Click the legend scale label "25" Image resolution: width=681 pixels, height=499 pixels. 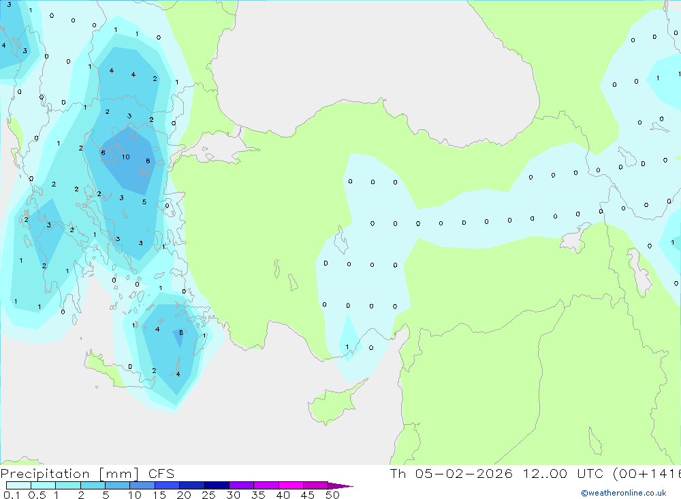208,495
